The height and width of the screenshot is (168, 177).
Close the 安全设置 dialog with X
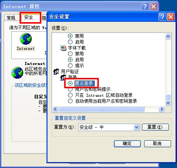point(171,17)
